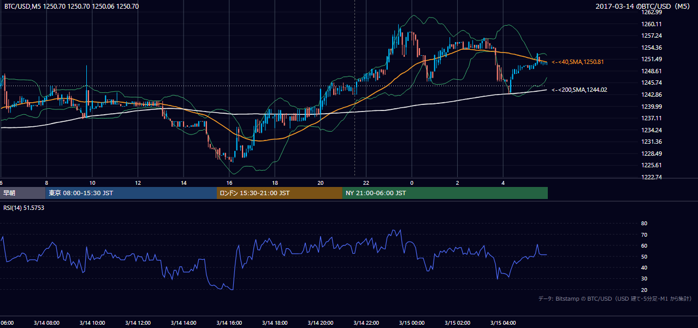Click the RSI(14) 51.5753 indicator label
This screenshot has width=698, height=328.
[x=23, y=208]
